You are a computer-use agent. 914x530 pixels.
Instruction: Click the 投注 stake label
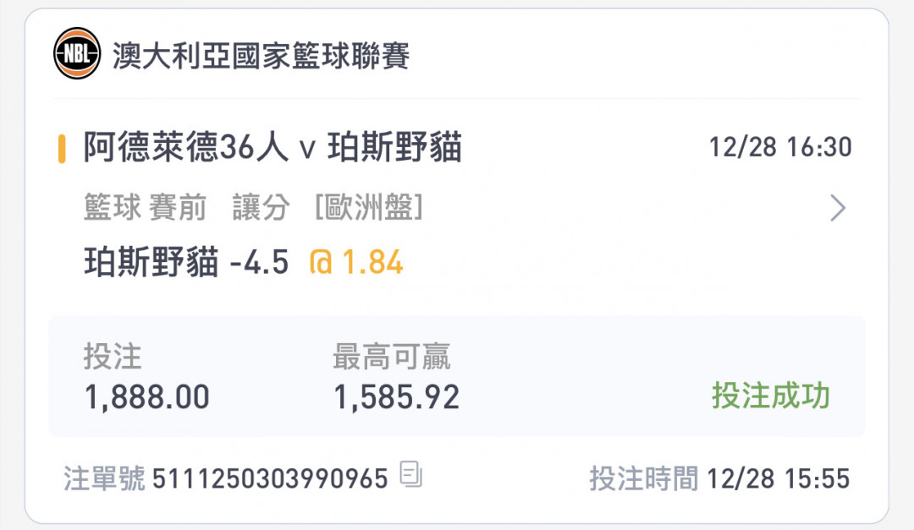tap(113, 357)
